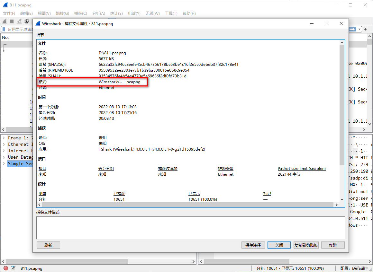Open filter history dropdown arrow
Screen dimensions: 373x272
[359, 29]
